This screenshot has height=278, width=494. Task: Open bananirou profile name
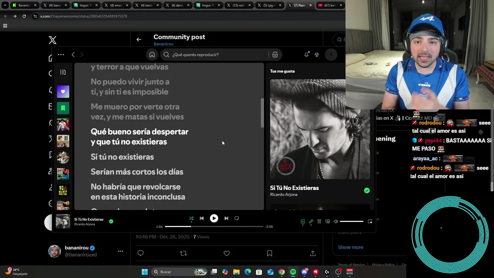point(77,248)
